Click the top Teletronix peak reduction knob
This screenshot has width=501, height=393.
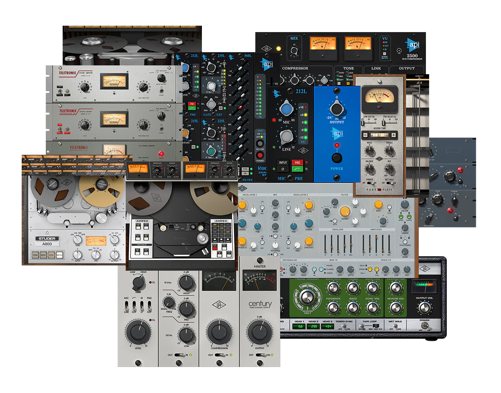(144, 87)
